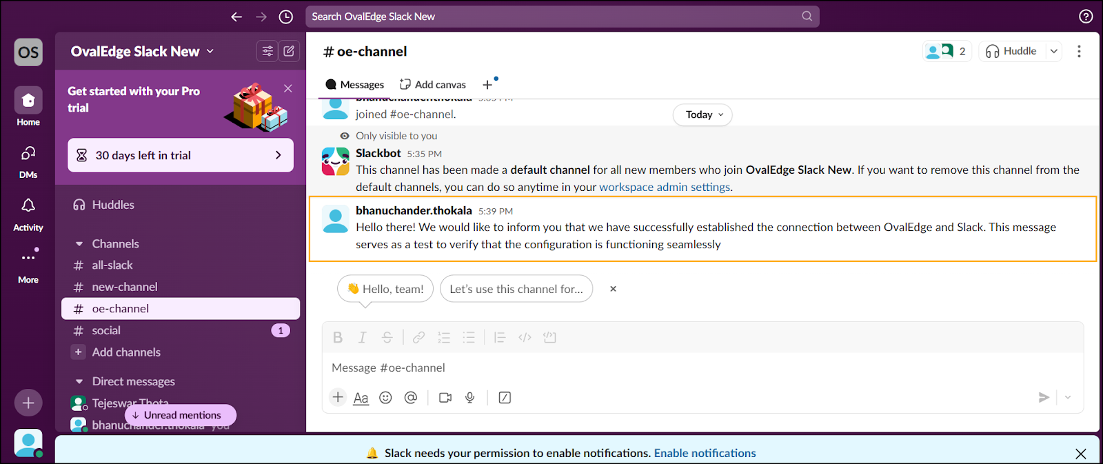Viewport: 1103px width, 464px height.
Task: Open the Add canvas tab
Action: click(x=433, y=85)
